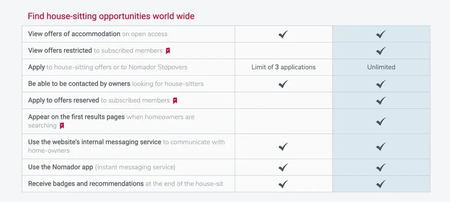Click the 'Receive badges and recommendations' row text

(x=126, y=184)
